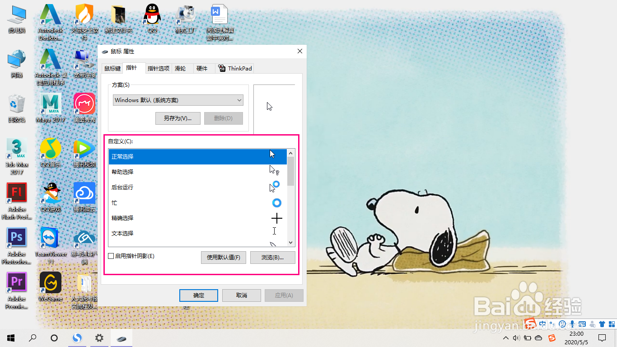Screen dimensions: 617x347
Task: Open the 格式工厂 desktop shortcut
Action: [186, 19]
